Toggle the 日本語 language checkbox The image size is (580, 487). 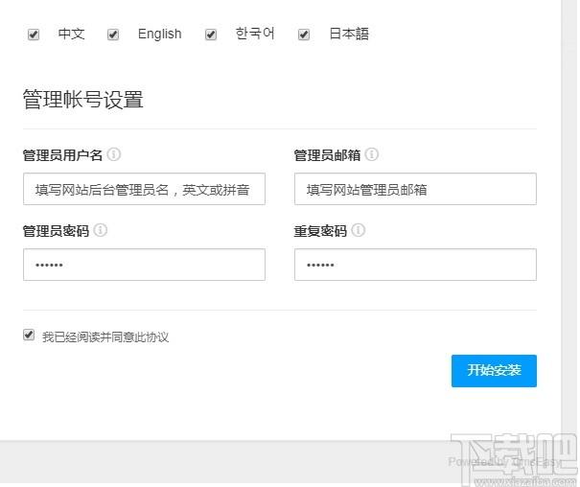click(304, 35)
